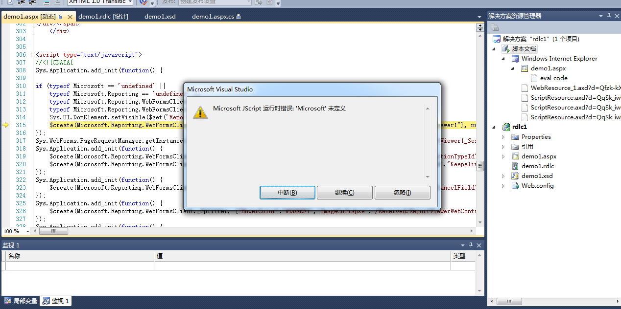The width and height of the screenshot is (621, 309).
Task: Open the document tab list dropdown arrow
Action: (479, 17)
